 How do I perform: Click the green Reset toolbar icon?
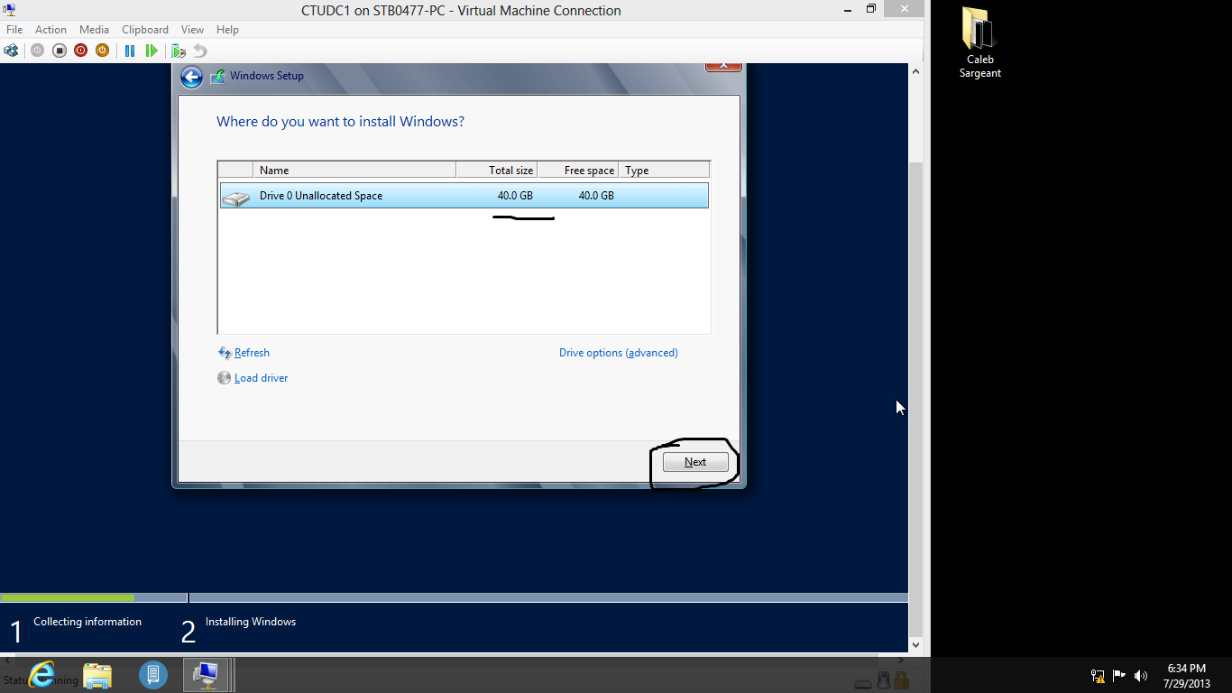[152, 51]
